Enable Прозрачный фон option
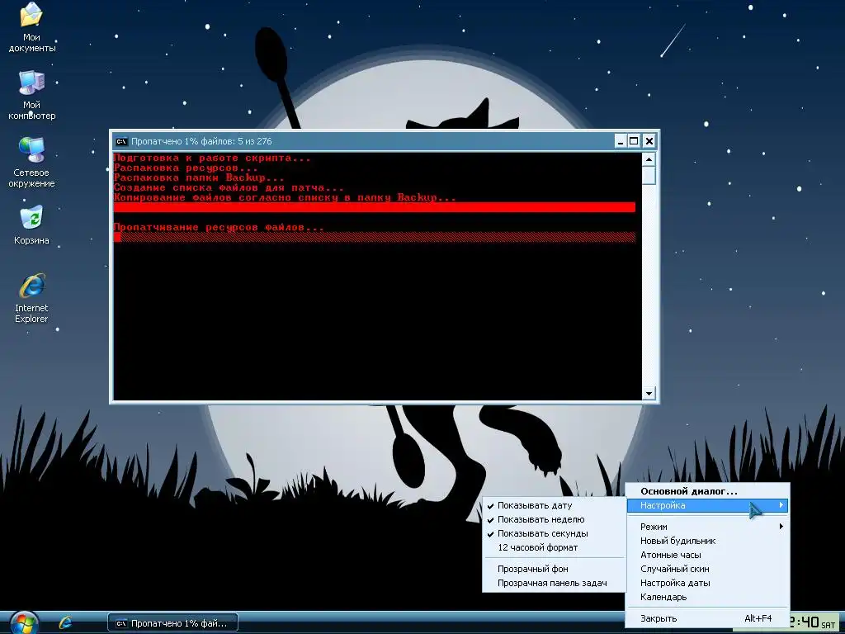Image resolution: width=845 pixels, height=634 pixels. [x=554, y=569]
